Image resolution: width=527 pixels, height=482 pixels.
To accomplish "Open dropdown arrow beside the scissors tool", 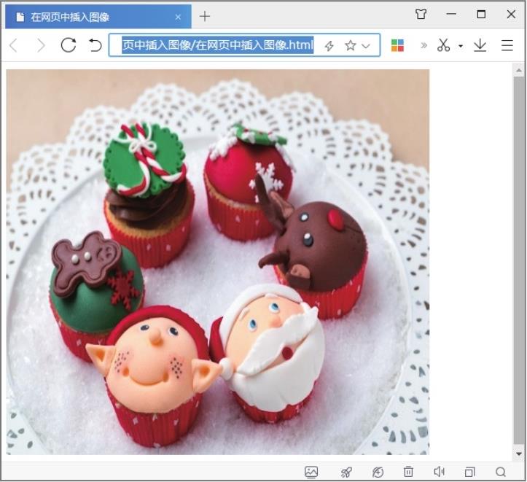I will click(x=460, y=46).
